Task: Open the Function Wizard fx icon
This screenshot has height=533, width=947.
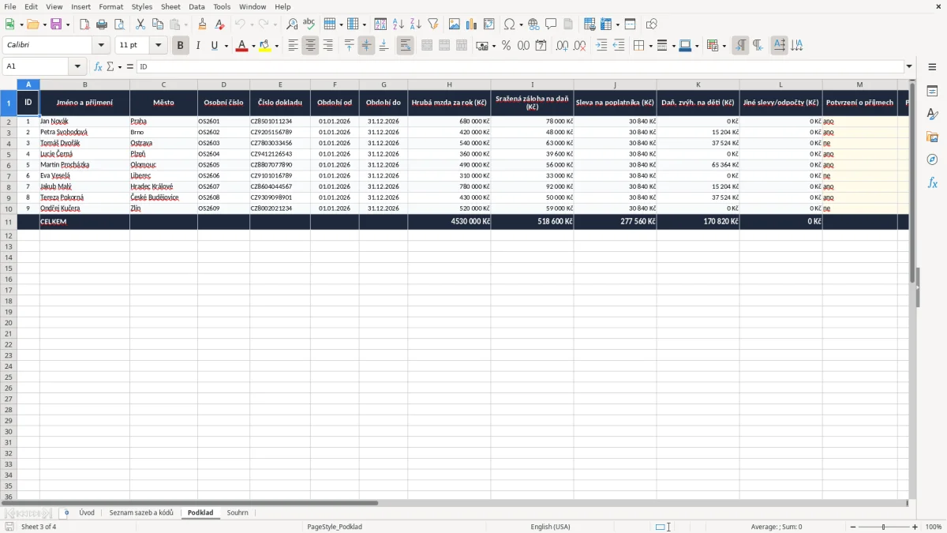Action: 98,67
